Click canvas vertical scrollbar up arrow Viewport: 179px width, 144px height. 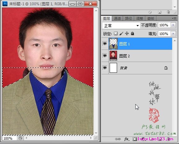click(x=96, y=11)
